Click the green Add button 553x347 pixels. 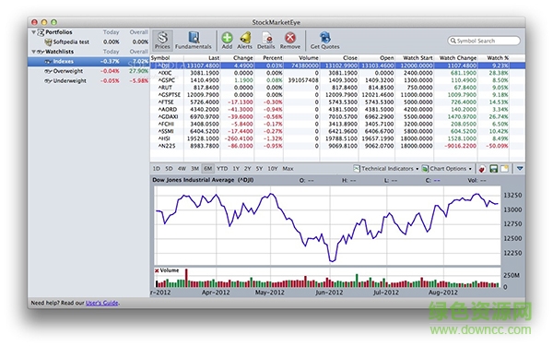click(x=227, y=41)
